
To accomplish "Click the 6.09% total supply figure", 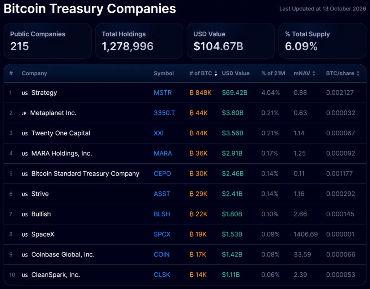I will coord(301,46).
